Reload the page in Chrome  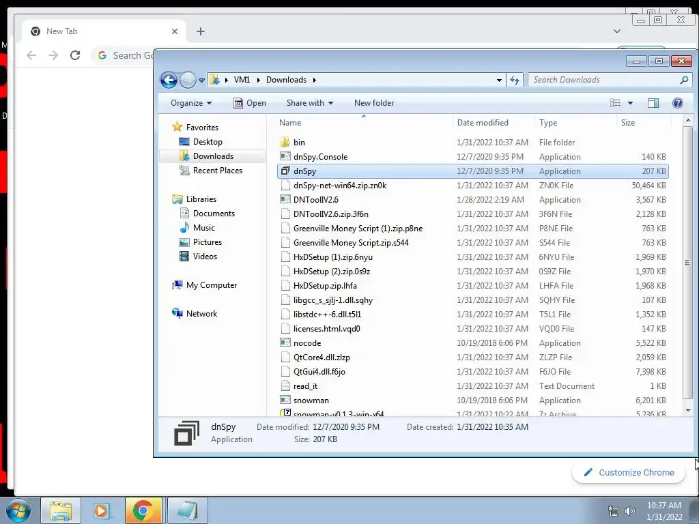[75, 55]
